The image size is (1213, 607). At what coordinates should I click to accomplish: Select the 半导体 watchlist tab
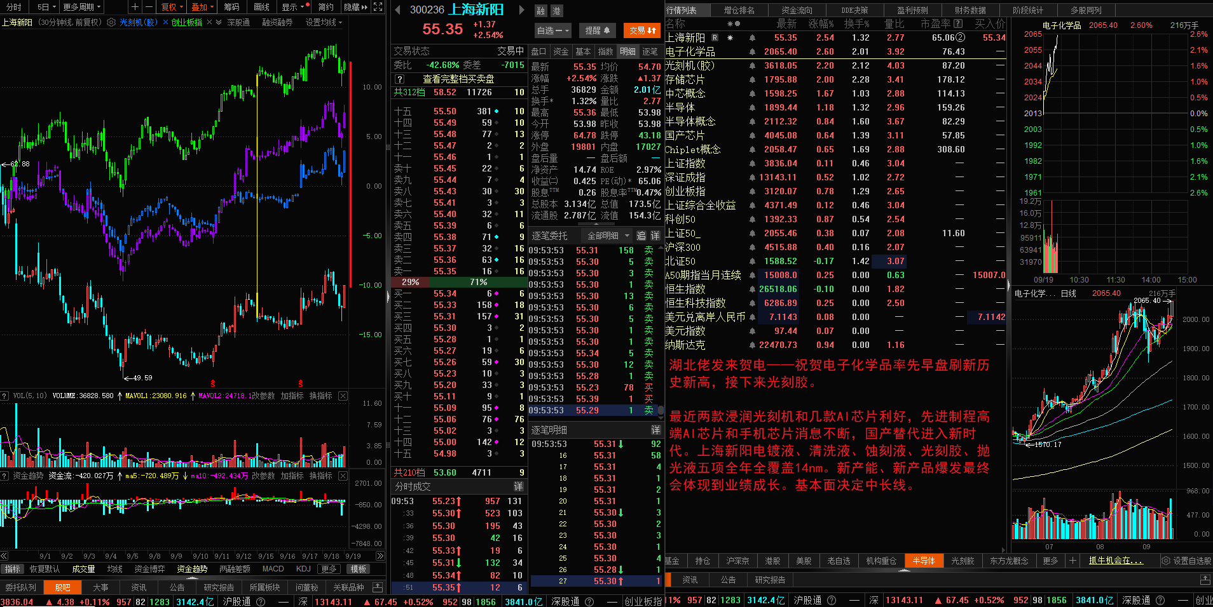tap(924, 561)
